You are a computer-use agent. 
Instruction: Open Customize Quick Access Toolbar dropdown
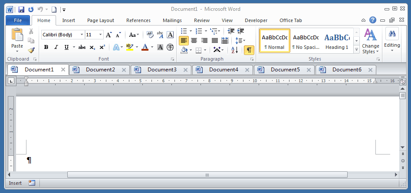[64, 10]
